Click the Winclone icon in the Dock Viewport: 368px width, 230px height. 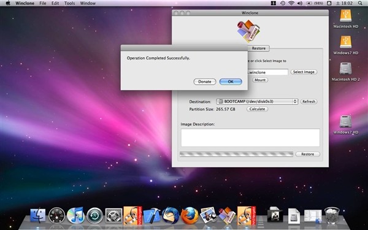click(227, 215)
